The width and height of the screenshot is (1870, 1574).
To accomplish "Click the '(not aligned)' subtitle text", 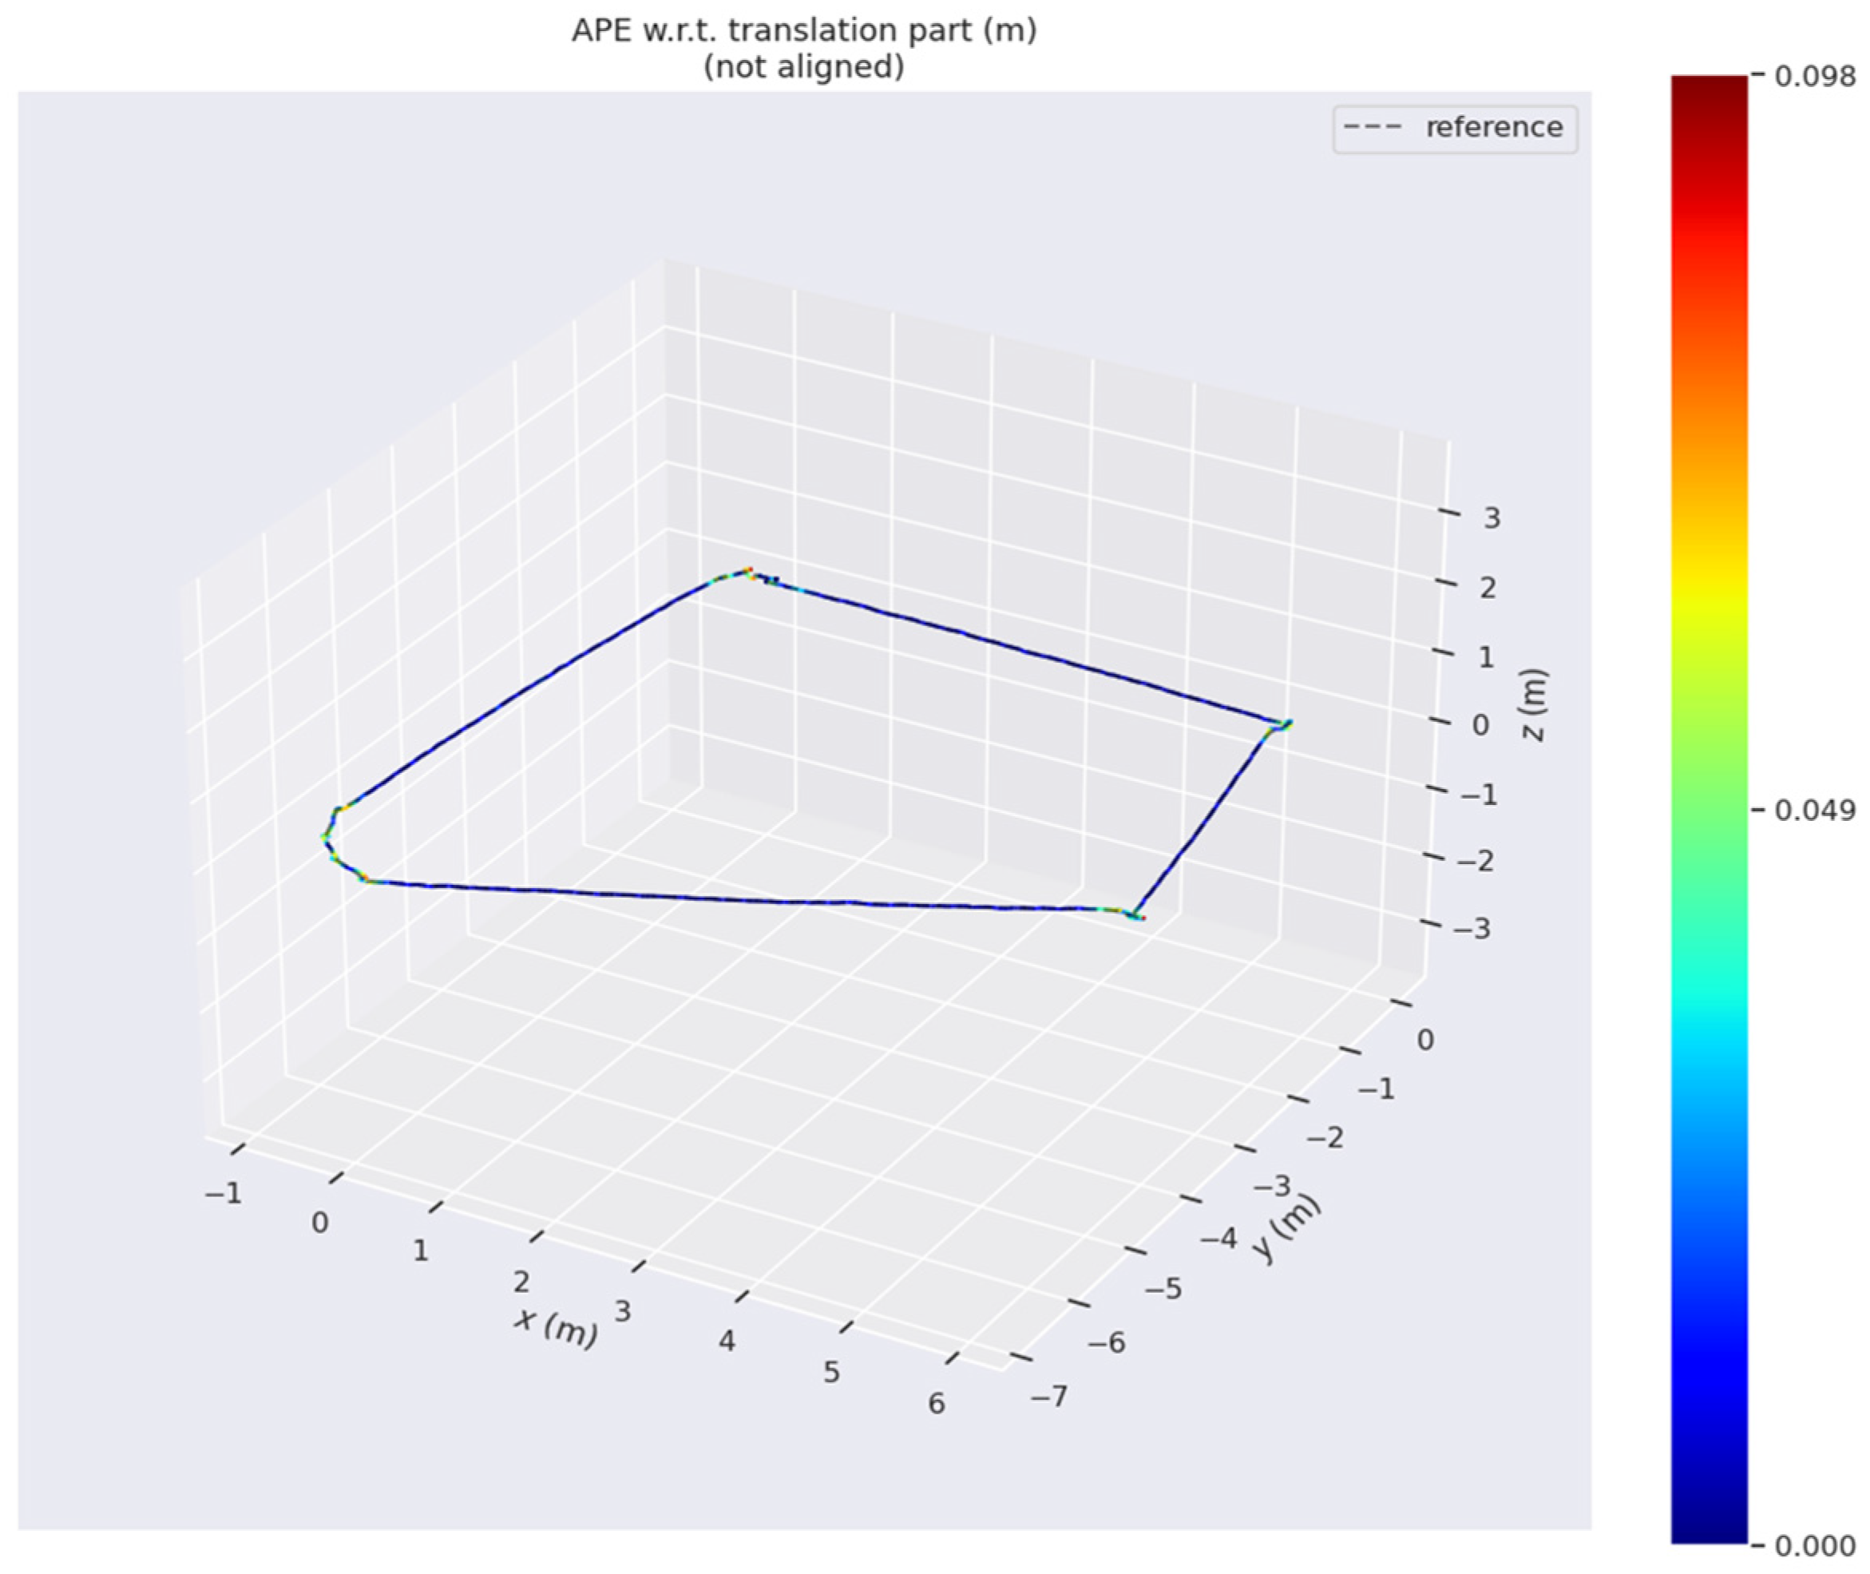I will pos(804,67).
